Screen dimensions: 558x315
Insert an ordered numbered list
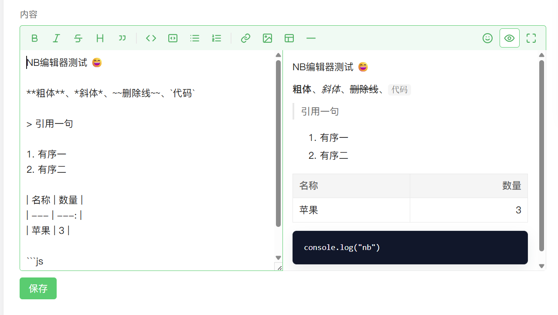pos(216,38)
